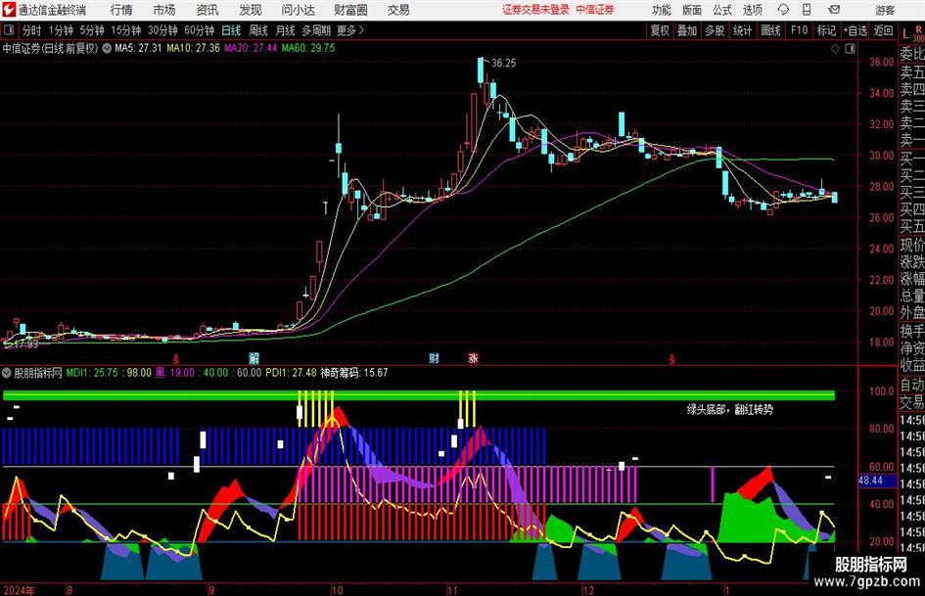Switch to the 分时 chart tab
This screenshot has width=925, height=596.
click(31, 30)
